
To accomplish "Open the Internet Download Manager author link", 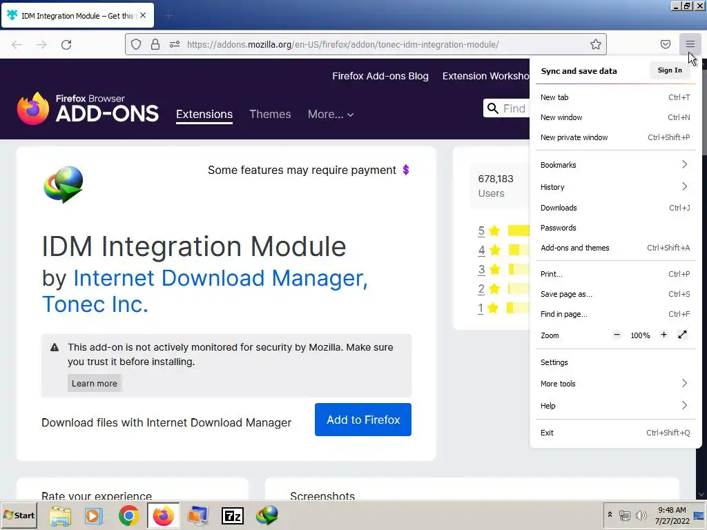I will (220, 278).
